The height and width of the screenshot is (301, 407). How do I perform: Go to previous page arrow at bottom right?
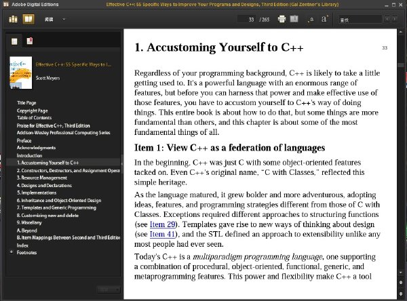401,283
